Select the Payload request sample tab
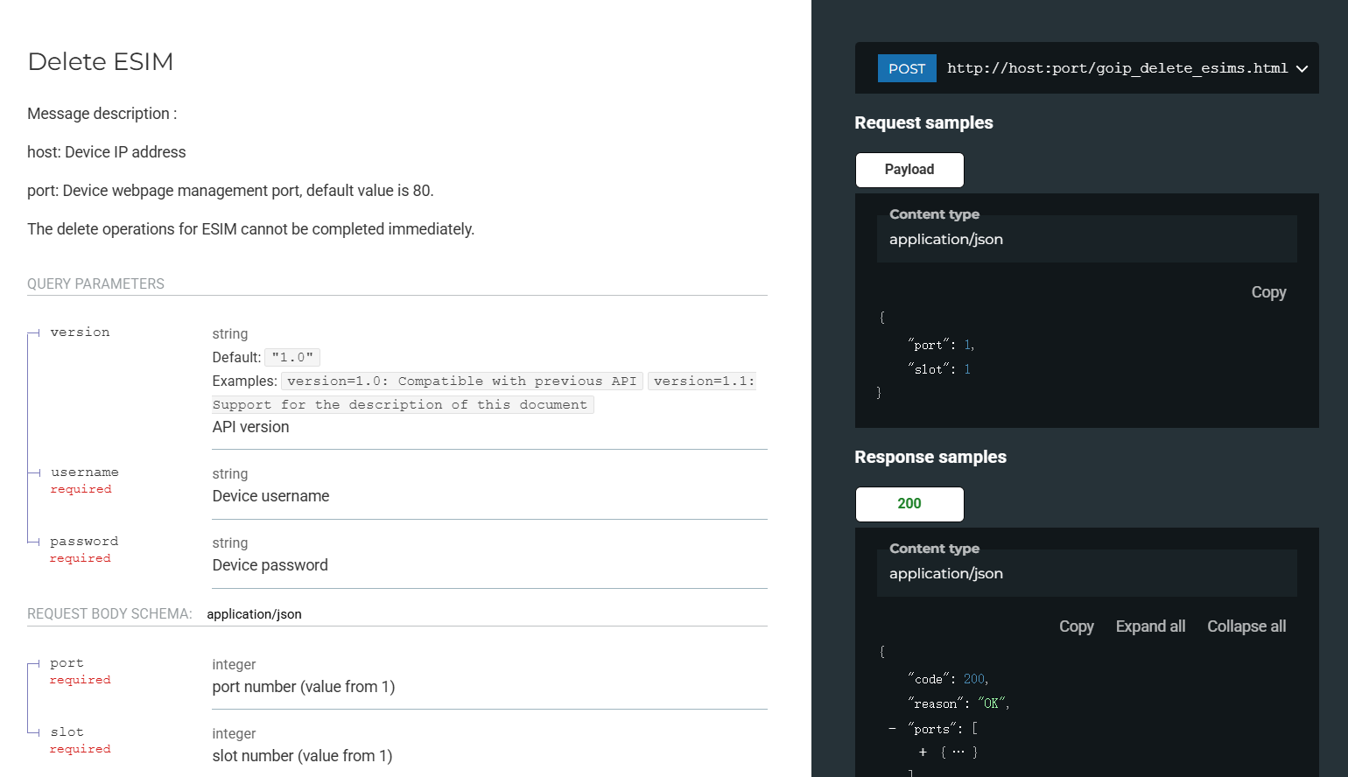The height and width of the screenshot is (777, 1348). [909, 170]
